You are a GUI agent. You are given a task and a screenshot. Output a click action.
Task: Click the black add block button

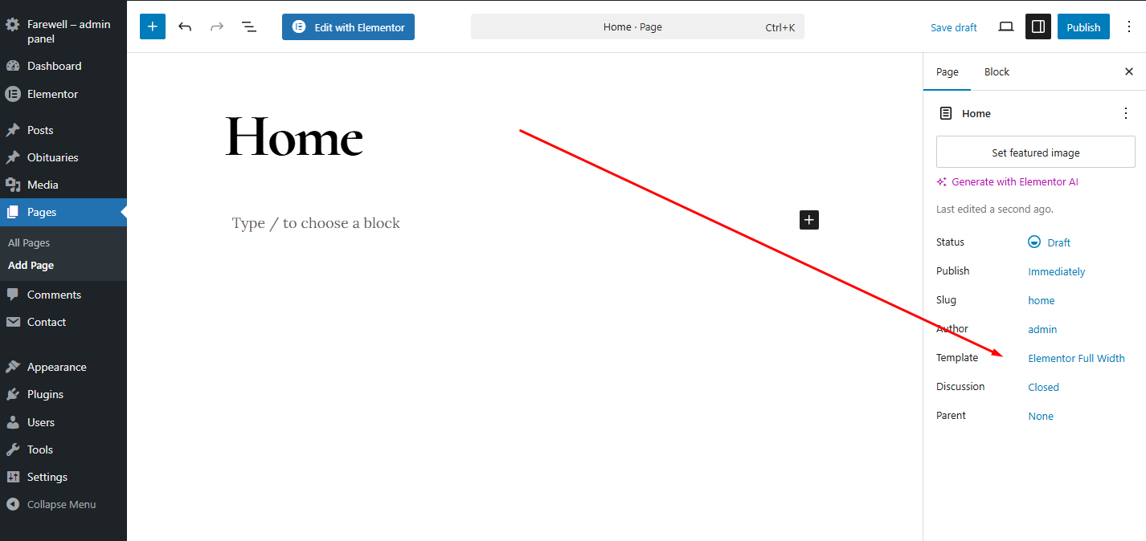808,220
